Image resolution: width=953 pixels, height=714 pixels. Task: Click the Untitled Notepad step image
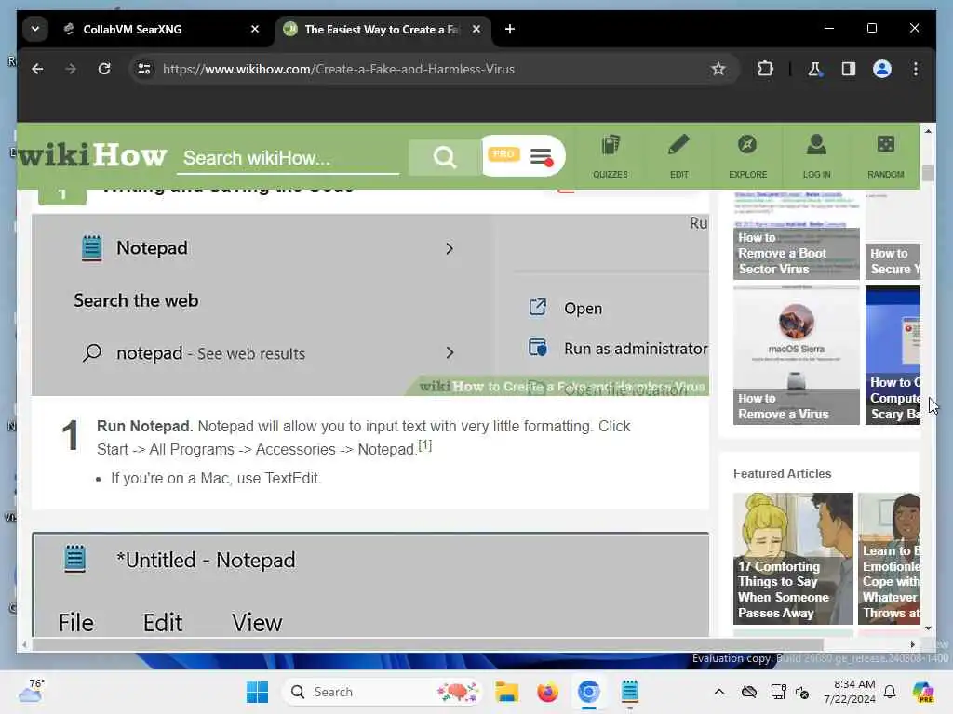point(370,585)
